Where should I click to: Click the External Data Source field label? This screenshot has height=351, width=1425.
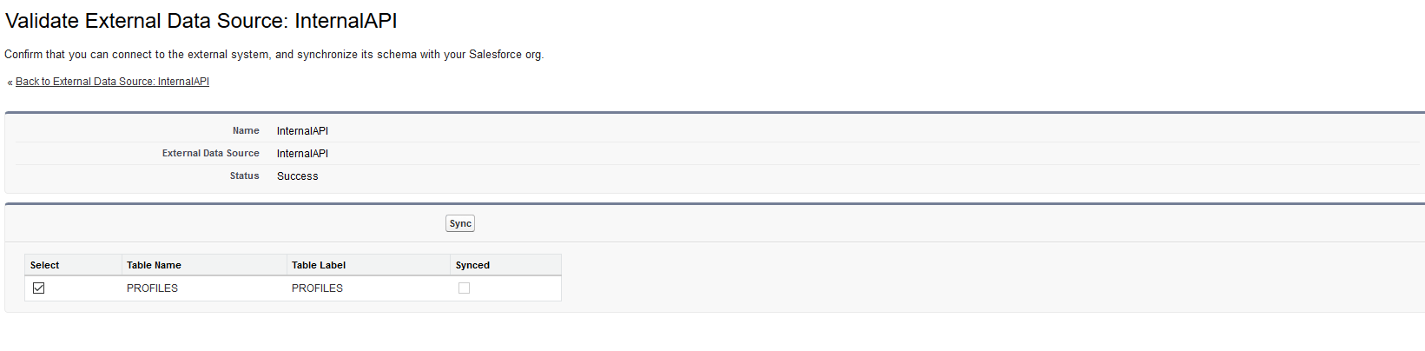(210, 154)
